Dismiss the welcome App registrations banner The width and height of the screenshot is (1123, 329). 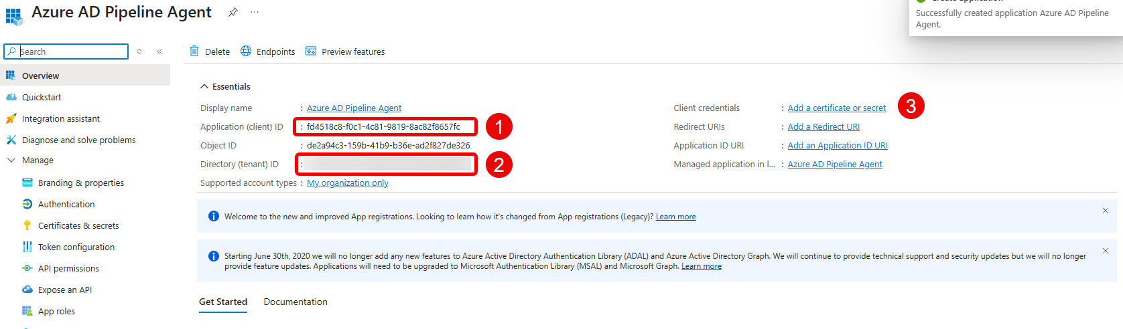(x=1105, y=211)
